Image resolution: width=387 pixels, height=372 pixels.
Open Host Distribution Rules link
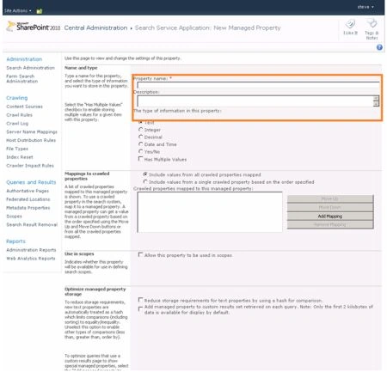pos(31,140)
